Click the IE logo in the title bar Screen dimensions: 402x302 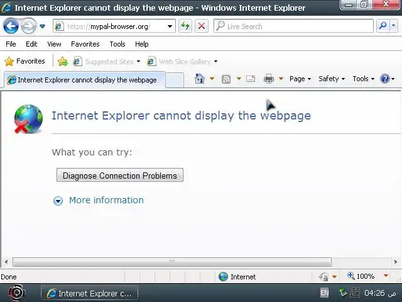tap(6, 8)
